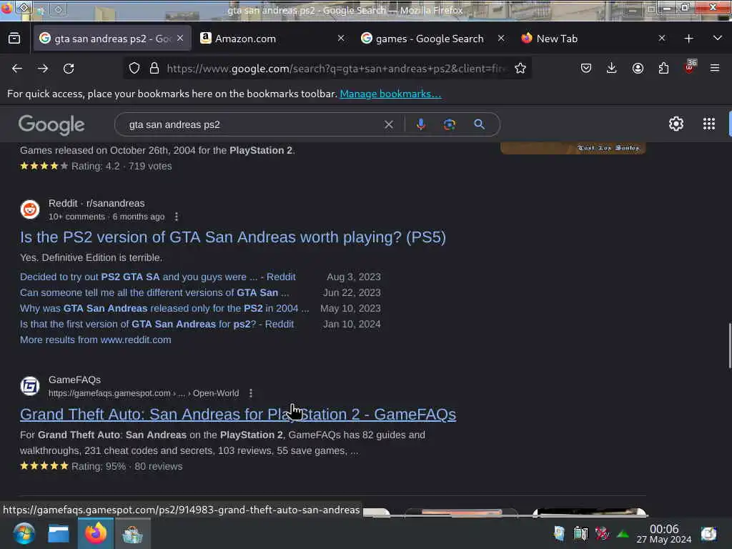
Task: Click the site security padlock icon
Action: [x=154, y=68]
